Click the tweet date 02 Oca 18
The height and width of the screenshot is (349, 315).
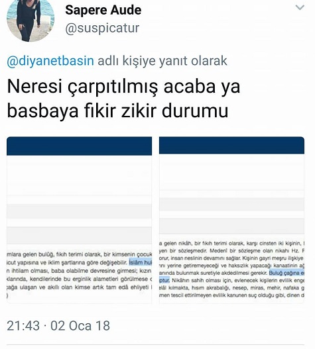pos(80,326)
